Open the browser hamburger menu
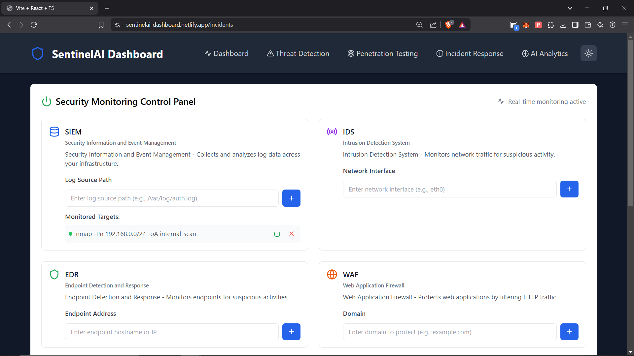 625,25
